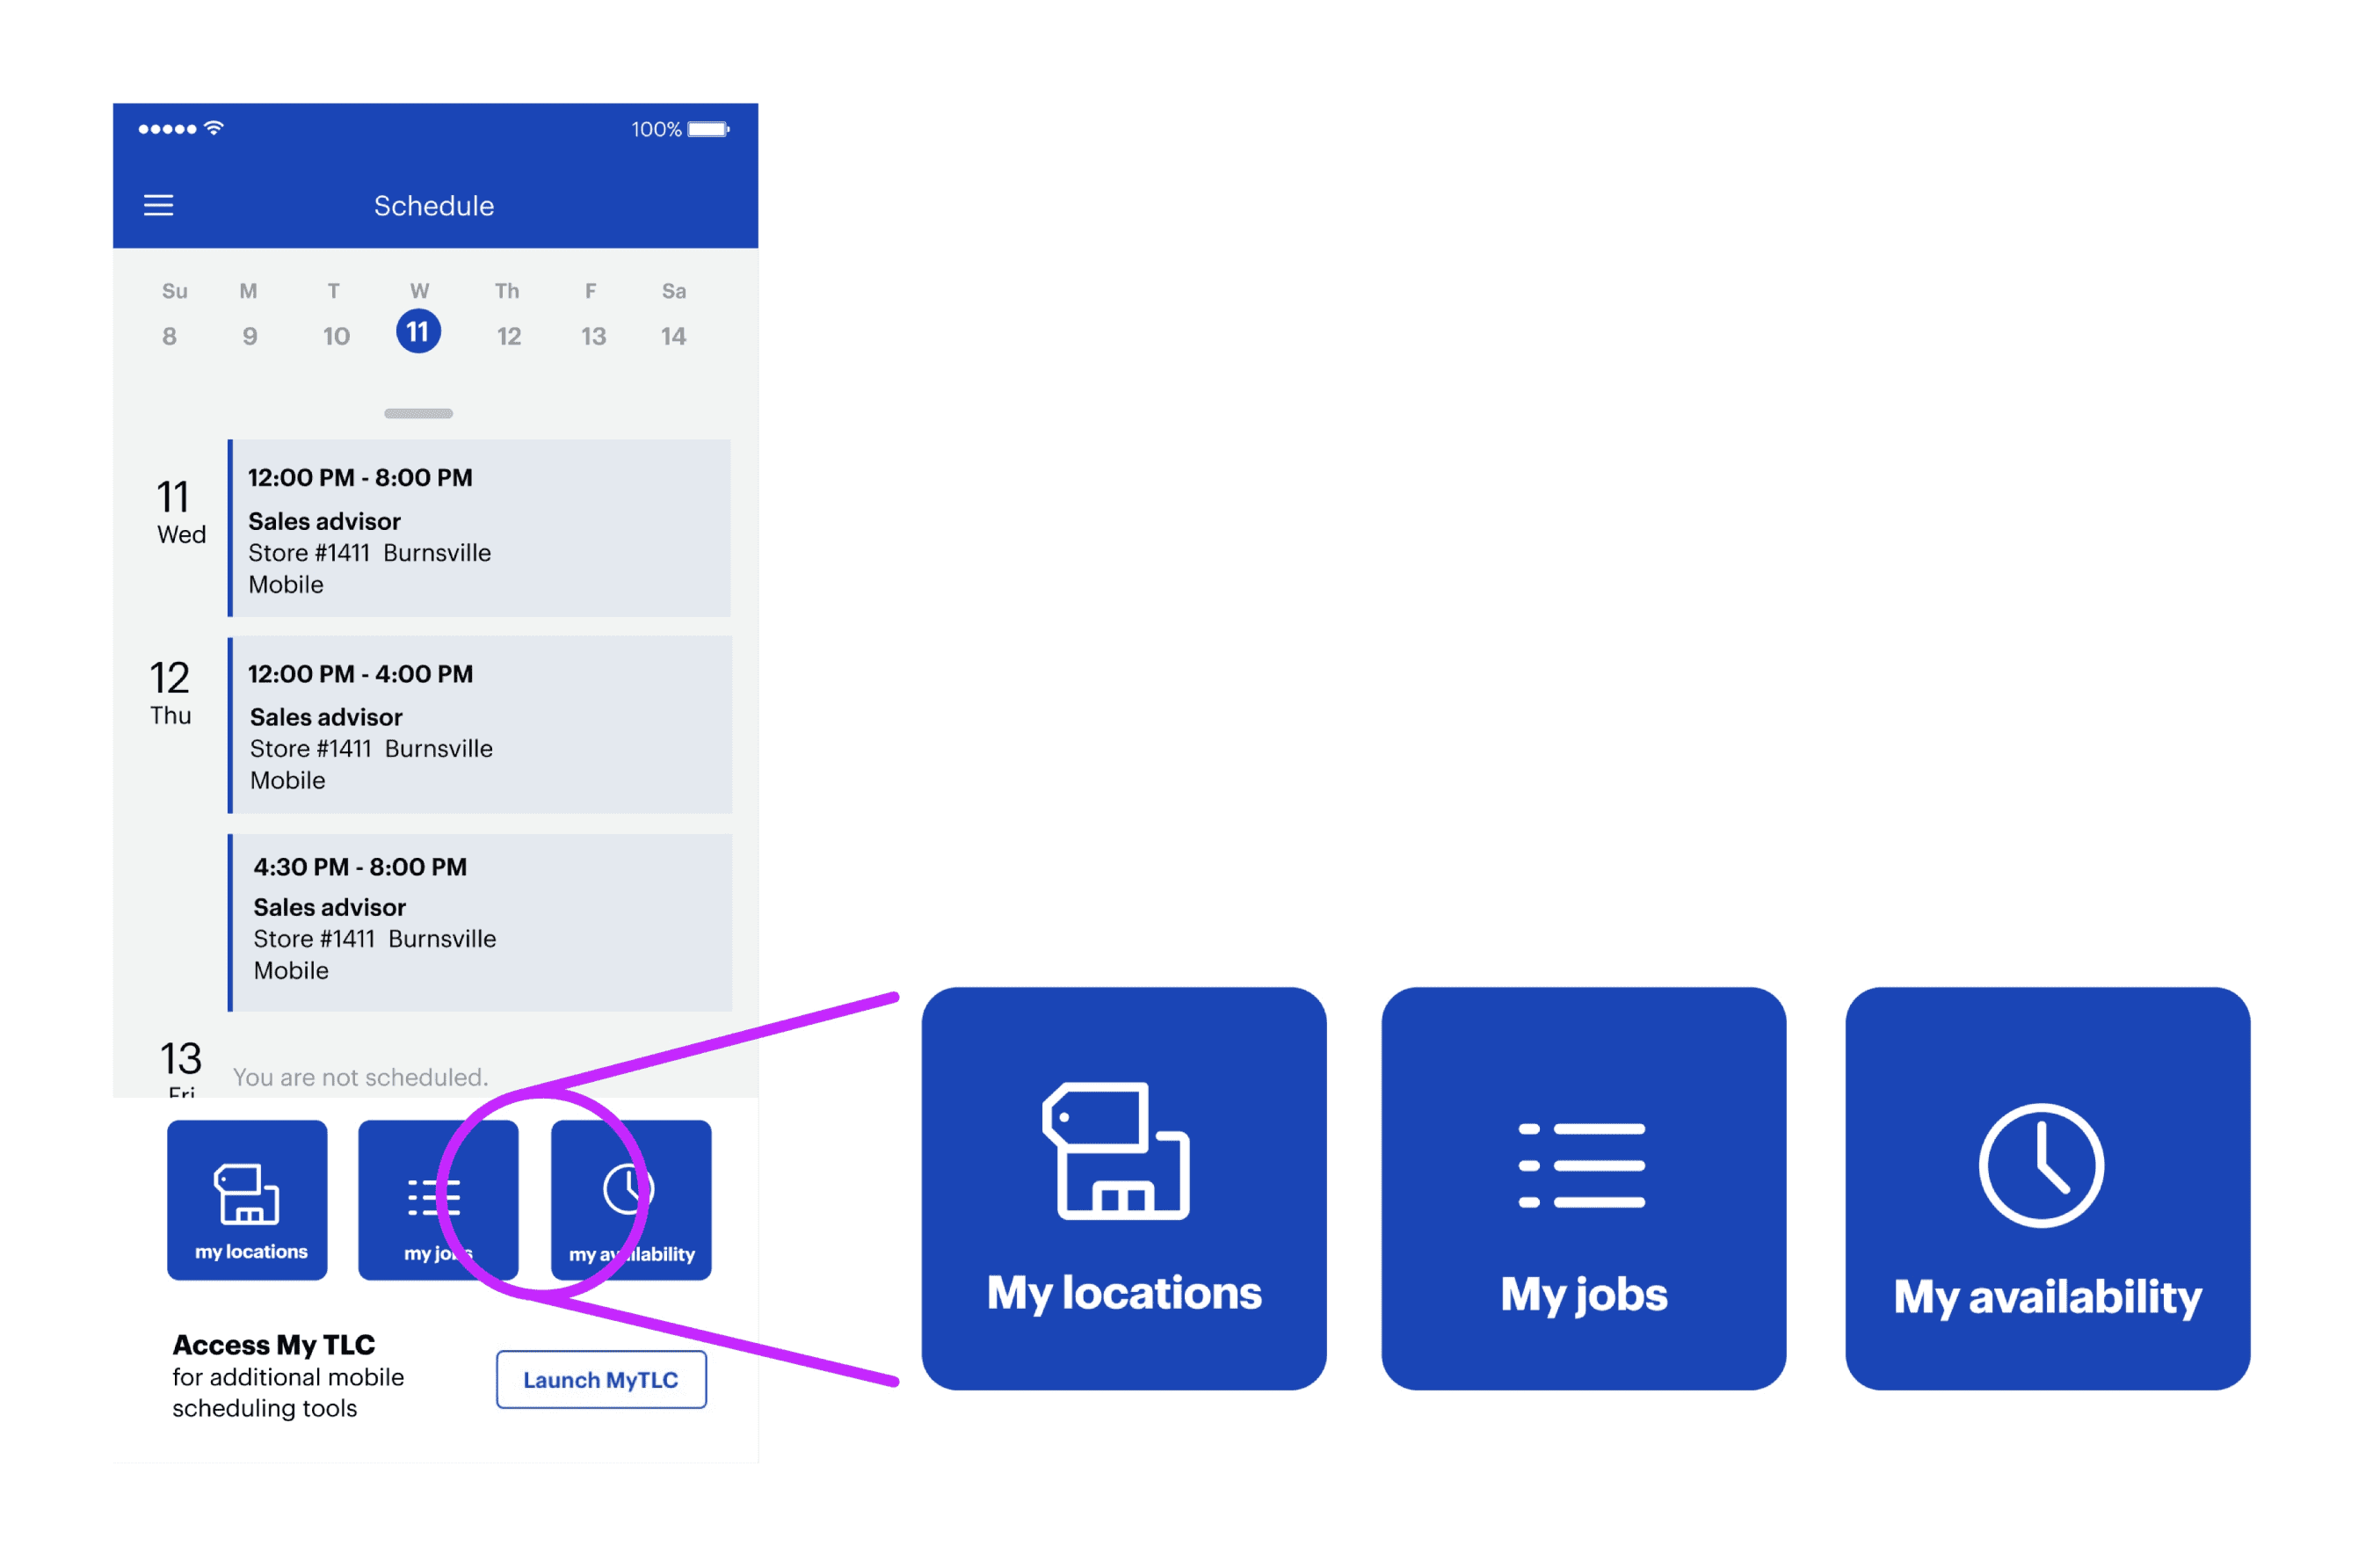The height and width of the screenshot is (1568, 2380).
Task: Open the hamburger menu icon
Action: [158, 206]
